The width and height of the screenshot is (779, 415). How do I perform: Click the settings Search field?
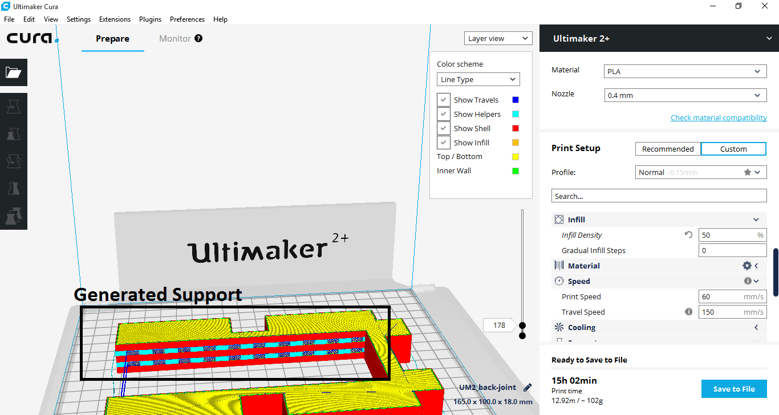click(659, 196)
